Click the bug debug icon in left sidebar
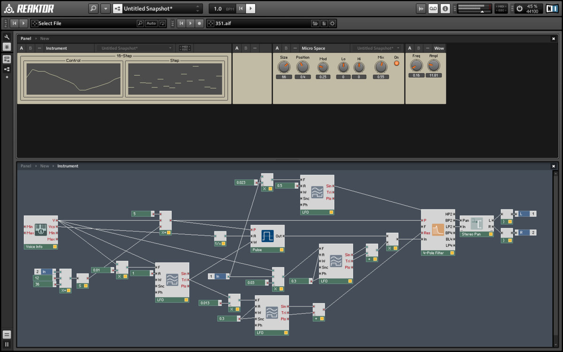The height and width of the screenshot is (352, 563). click(x=7, y=47)
